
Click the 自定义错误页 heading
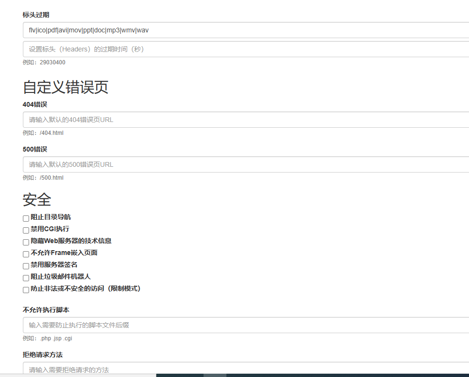click(x=65, y=87)
